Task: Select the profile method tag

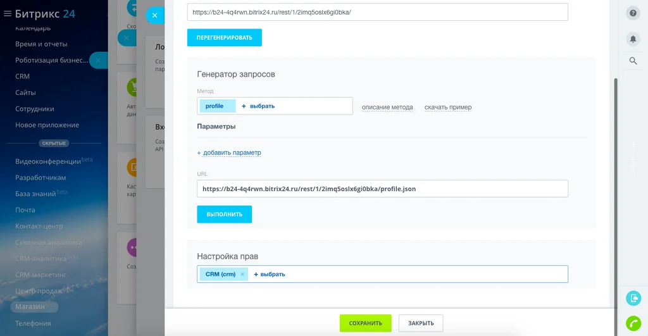Action: [x=218, y=106]
